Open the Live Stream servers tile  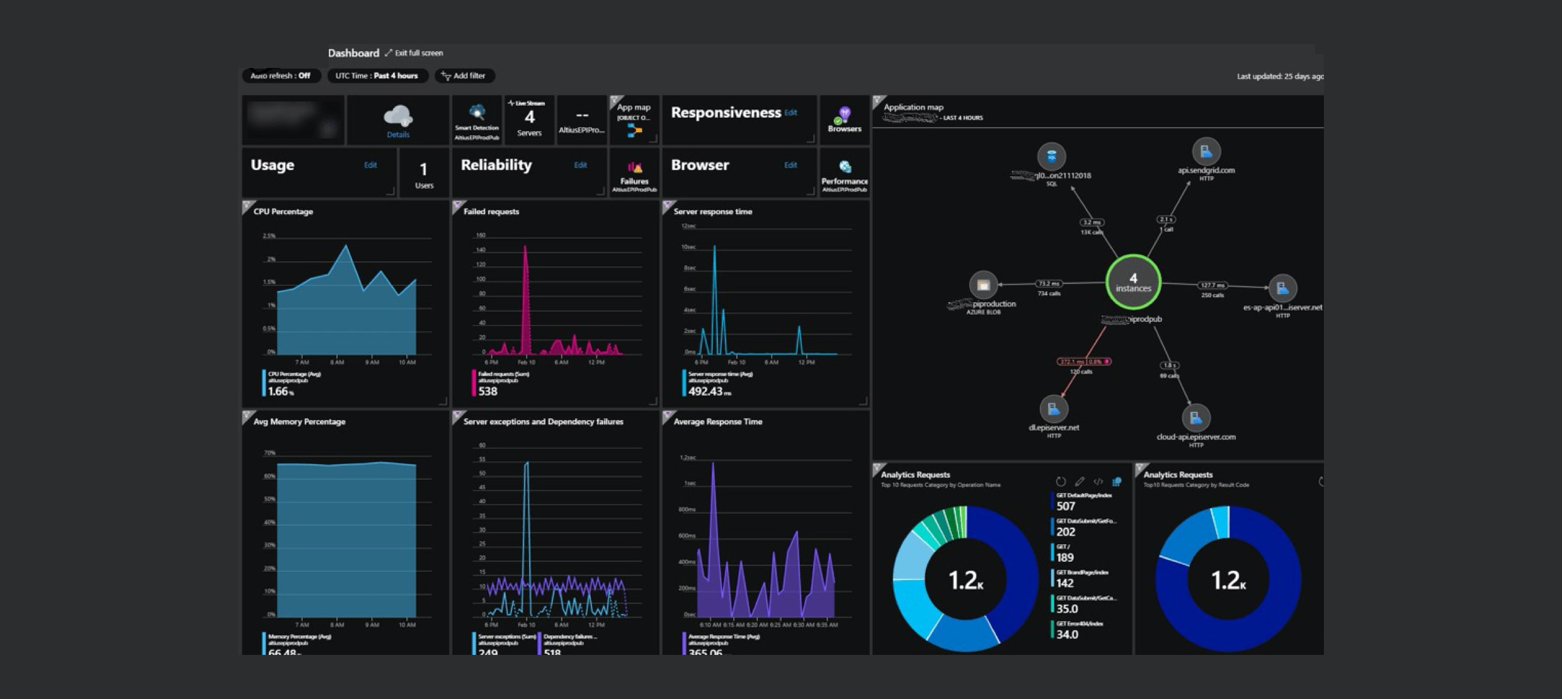pos(529,120)
